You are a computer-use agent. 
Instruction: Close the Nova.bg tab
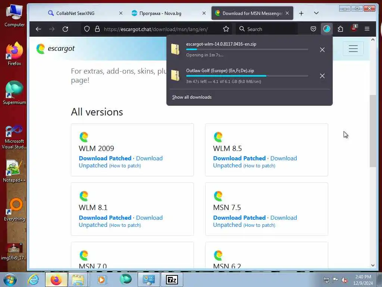click(x=204, y=13)
